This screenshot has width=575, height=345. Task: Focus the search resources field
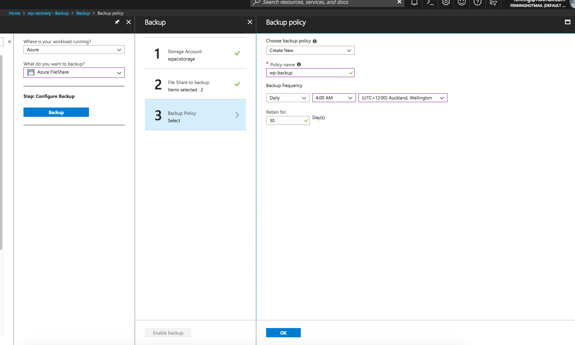click(x=327, y=2)
